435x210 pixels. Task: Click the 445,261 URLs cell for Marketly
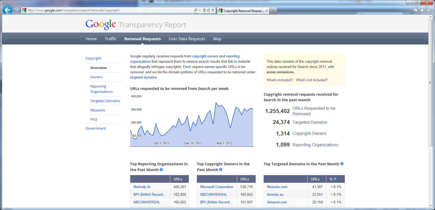coord(180,187)
